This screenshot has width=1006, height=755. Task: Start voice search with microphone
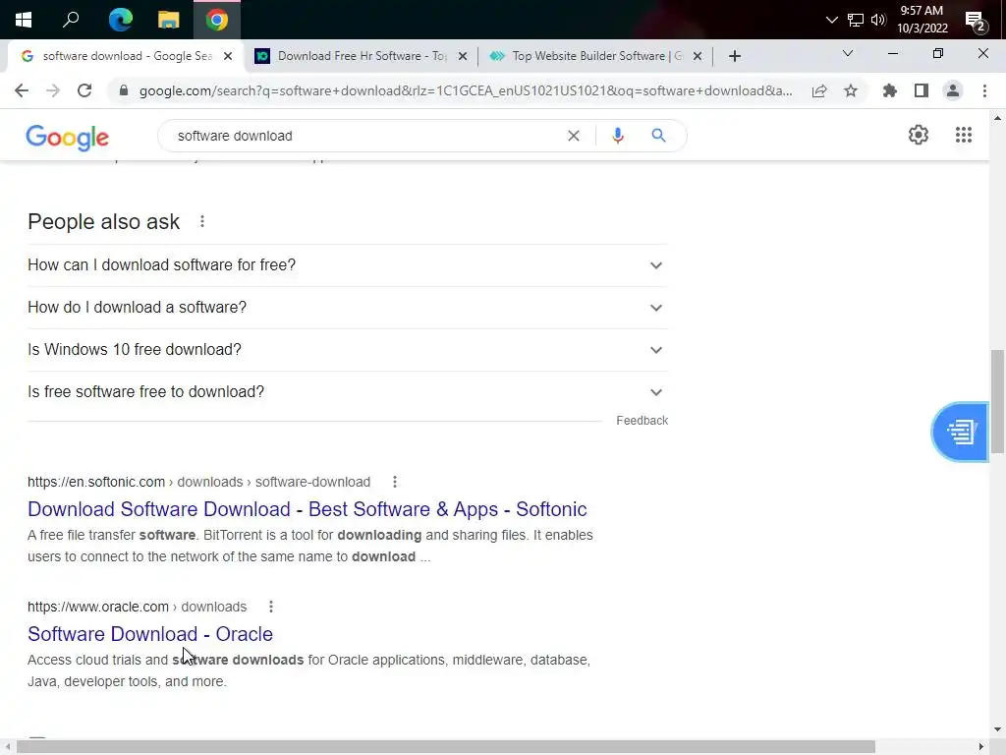tap(617, 136)
